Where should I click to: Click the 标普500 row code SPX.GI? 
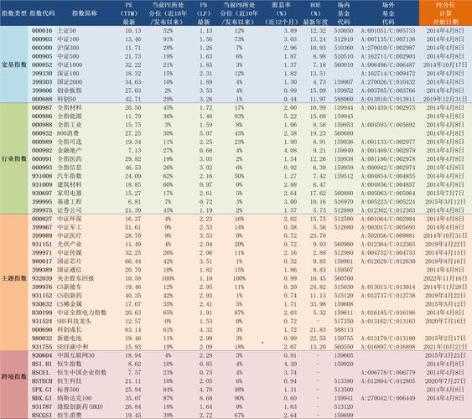click(42, 390)
